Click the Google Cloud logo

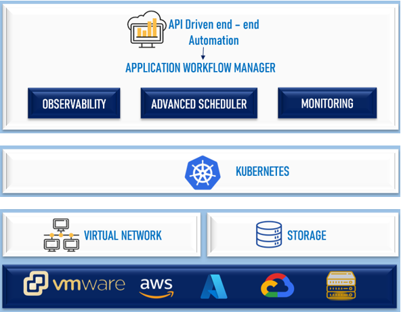tap(278, 286)
